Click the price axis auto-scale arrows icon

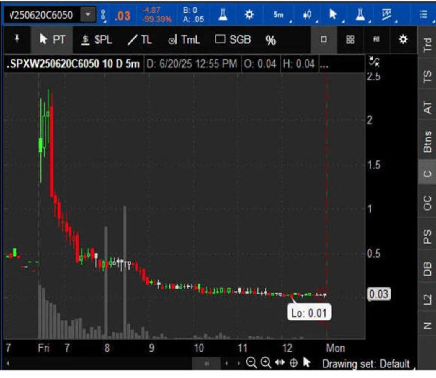374,62
